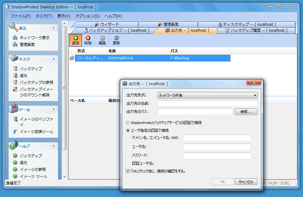Viewport: 303px width, 197px height.
Task: Switch to the バックアップ履歴 tab
Action: coord(256,30)
